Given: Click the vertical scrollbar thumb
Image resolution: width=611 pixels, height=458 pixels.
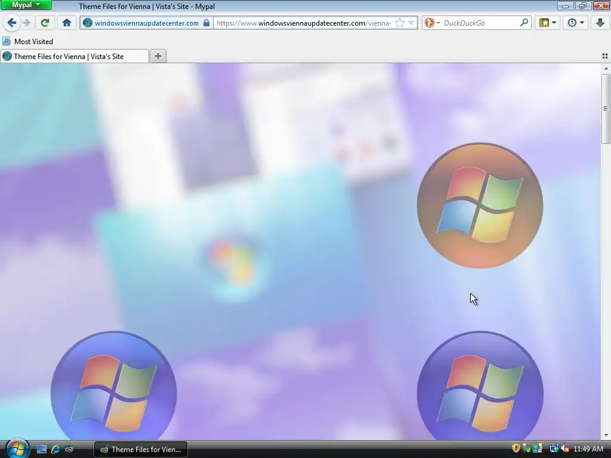Looking at the screenshot, I should 606,109.
